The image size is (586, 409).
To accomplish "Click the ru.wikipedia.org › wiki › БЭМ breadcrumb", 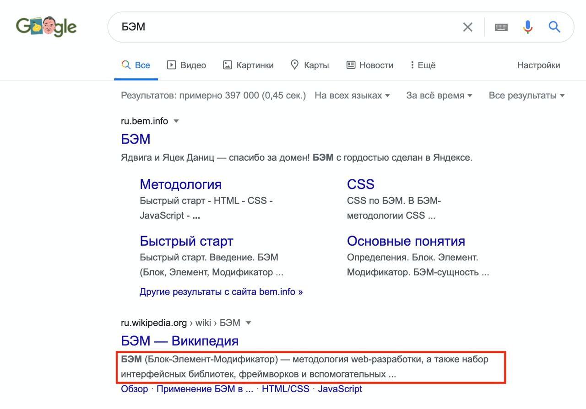I will (180, 323).
